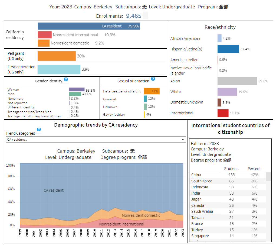Select the Bisexual 12% bar
Image resolution: width=276 pixels, height=245 pixels.
pyautogui.click(x=145, y=99)
